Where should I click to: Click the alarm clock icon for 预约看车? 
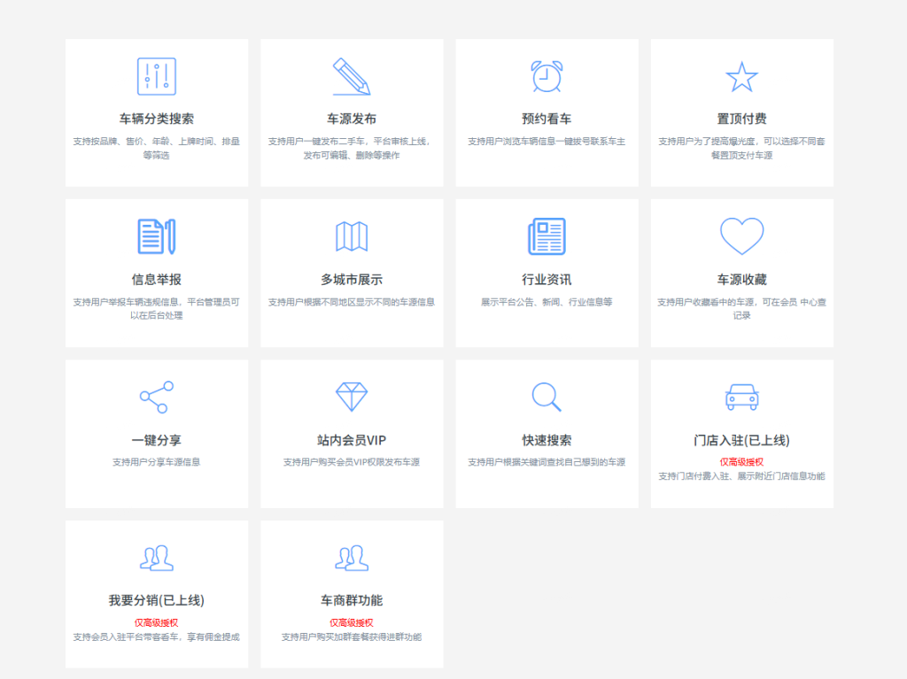(547, 76)
